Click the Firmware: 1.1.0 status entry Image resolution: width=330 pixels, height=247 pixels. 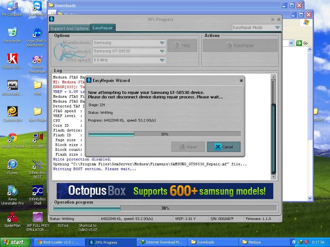258,219
